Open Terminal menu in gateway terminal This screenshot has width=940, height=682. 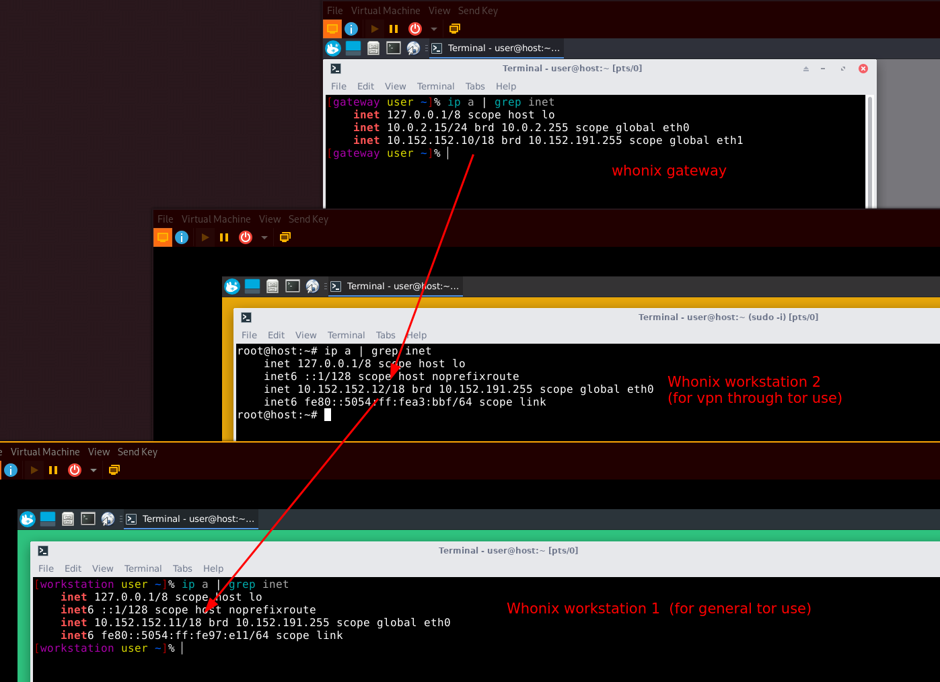click(x=435, y=86)
